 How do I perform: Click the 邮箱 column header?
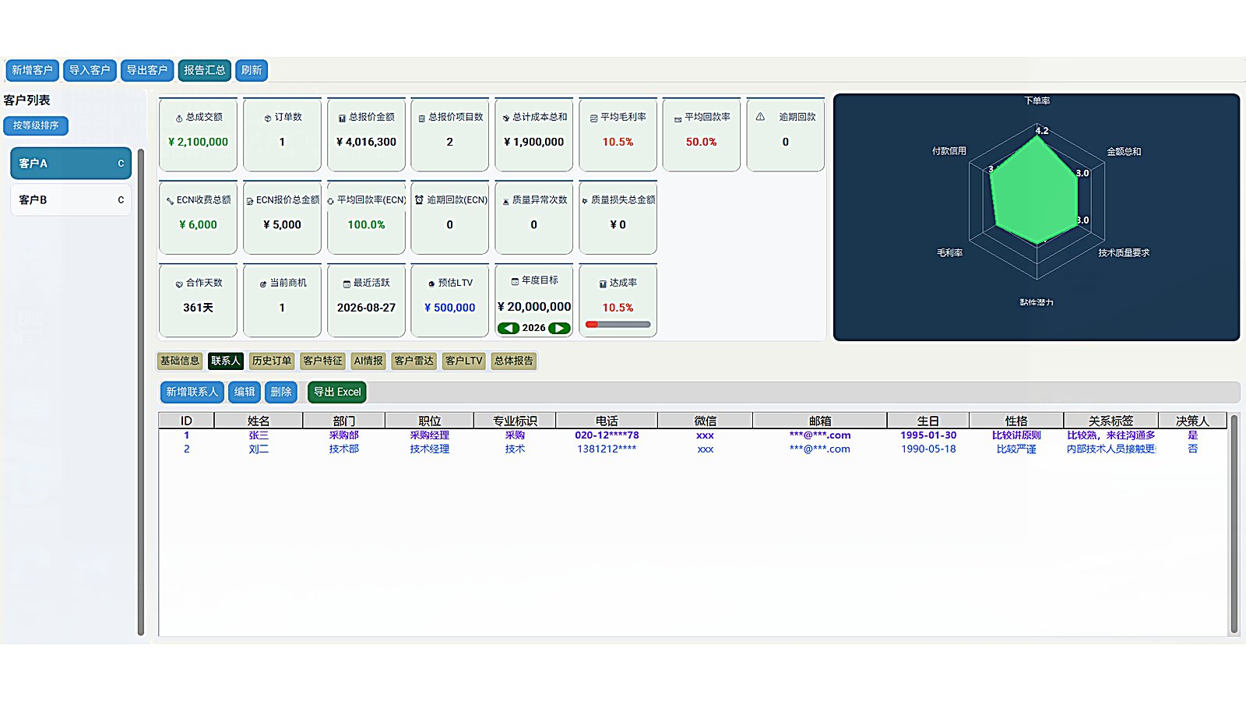pos(820,421)
